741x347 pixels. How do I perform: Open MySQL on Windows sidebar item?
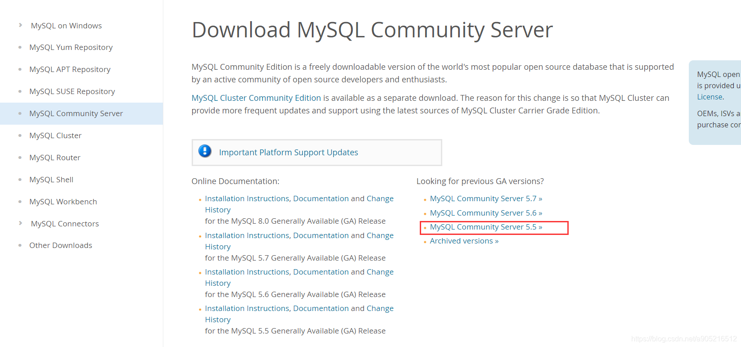click(66, 26)
